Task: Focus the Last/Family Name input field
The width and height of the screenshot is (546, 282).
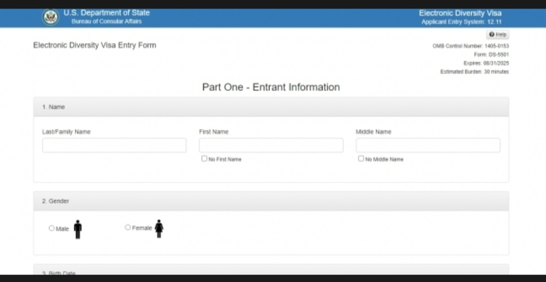Action: [x=114, y=145]
